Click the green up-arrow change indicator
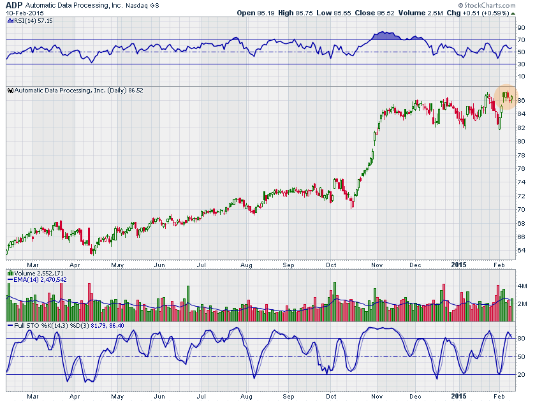 point(513,13)
